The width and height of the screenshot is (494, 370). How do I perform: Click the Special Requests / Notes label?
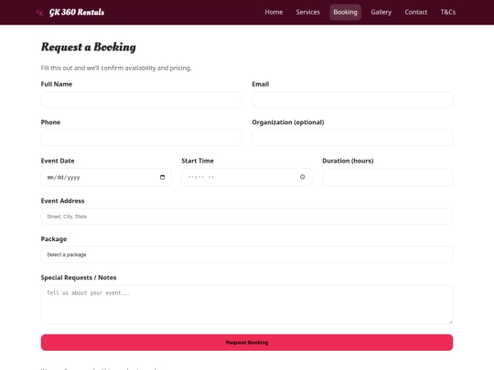(x=79, y=278)
